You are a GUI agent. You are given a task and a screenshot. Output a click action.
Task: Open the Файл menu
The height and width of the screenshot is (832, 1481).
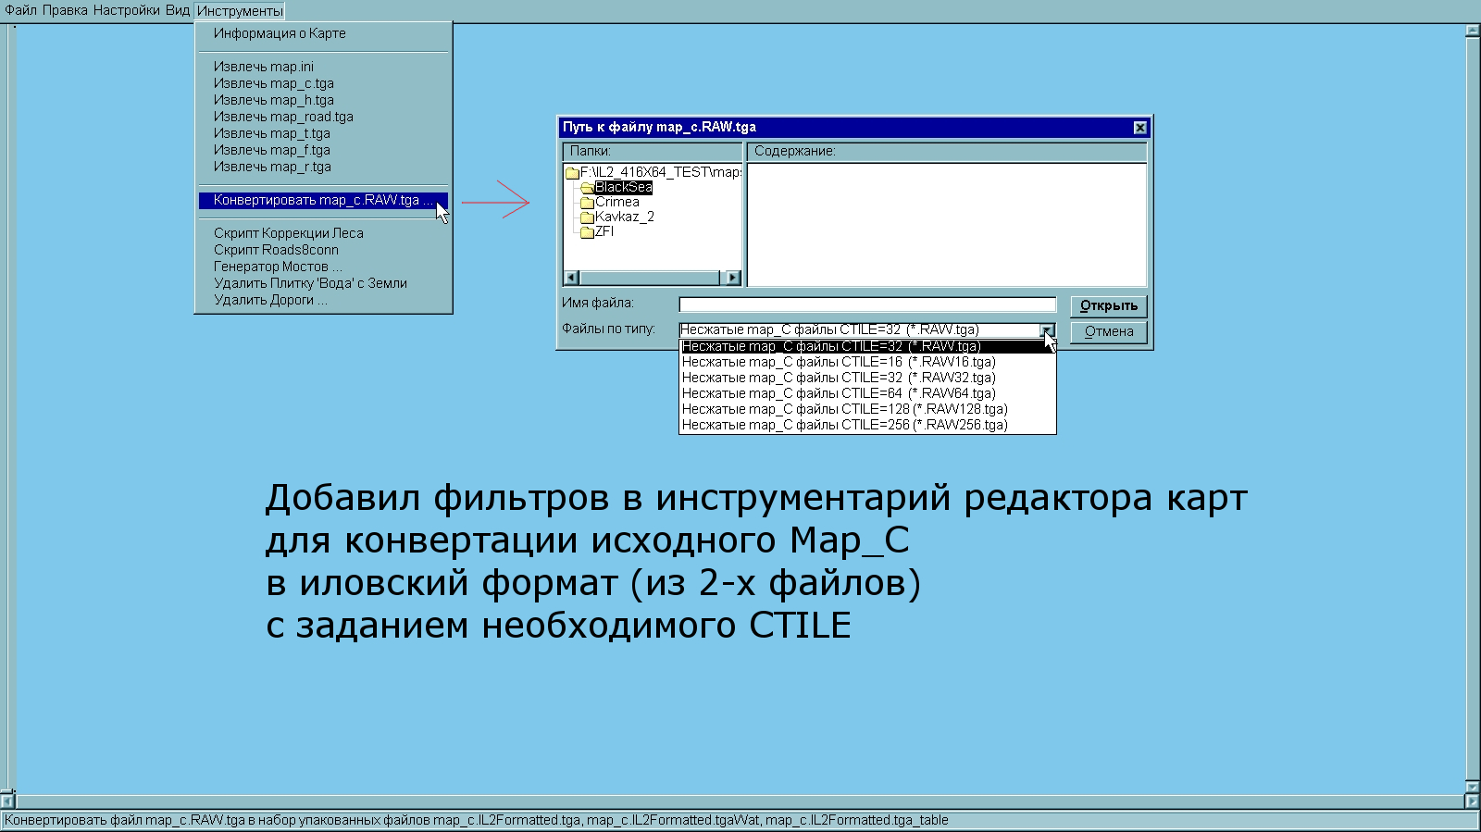(20, 10)
